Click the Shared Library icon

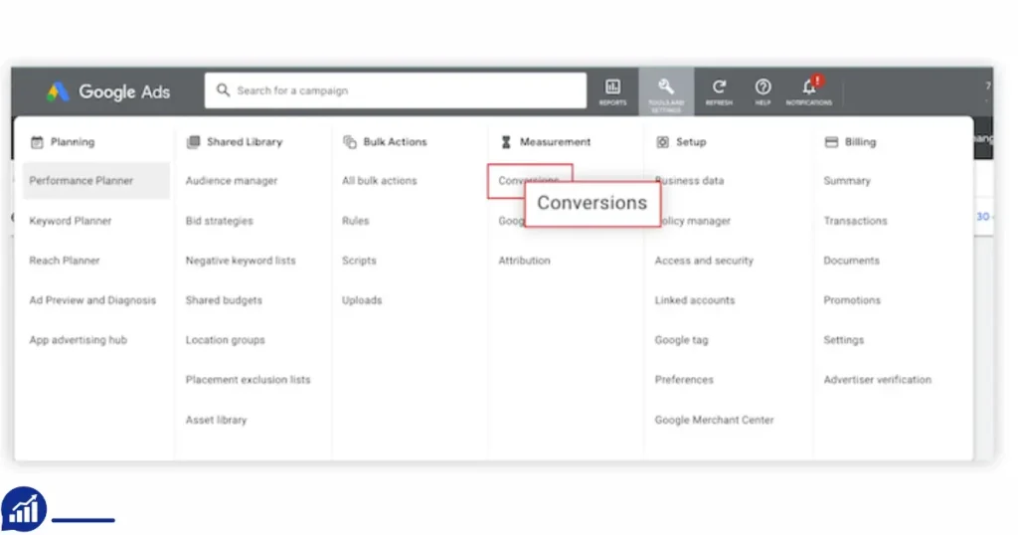tap(193, 142)
